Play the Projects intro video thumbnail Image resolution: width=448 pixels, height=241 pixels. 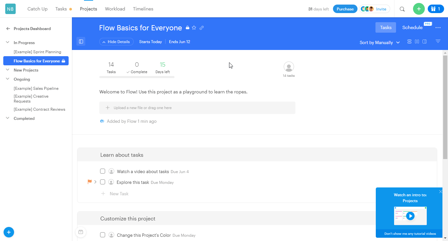(x=410, y=216)
